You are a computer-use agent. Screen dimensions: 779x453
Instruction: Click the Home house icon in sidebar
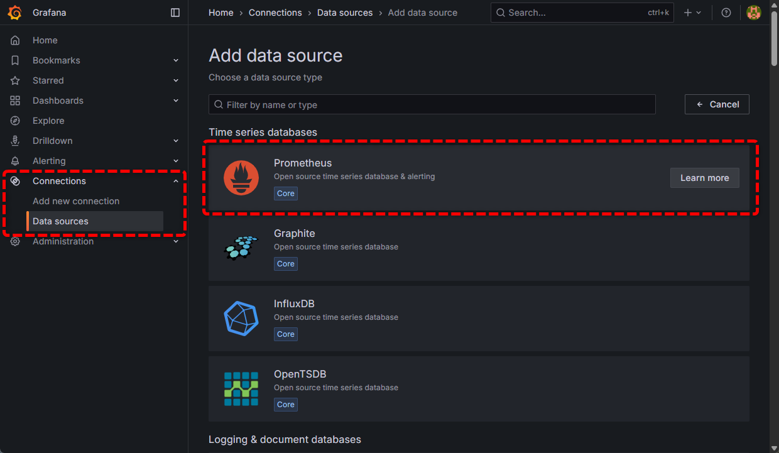point(15,40)
